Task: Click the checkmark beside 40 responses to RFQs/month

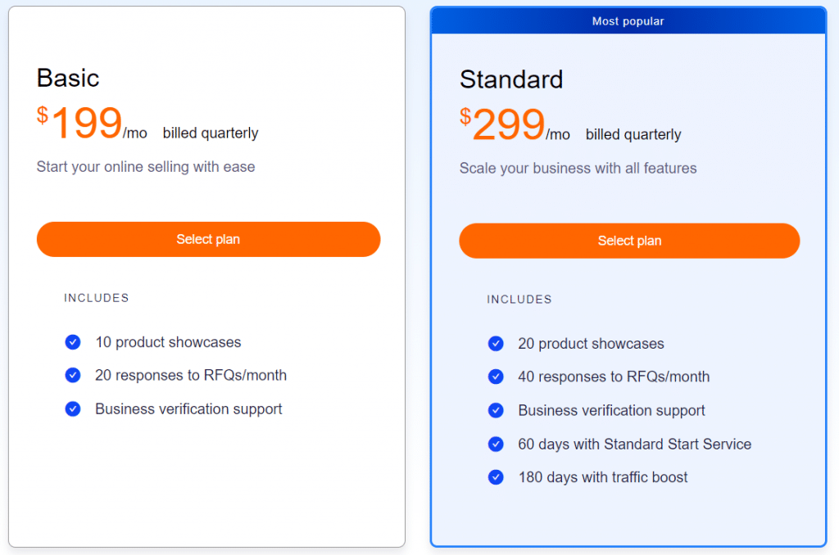Action: [x=496, y=377]
